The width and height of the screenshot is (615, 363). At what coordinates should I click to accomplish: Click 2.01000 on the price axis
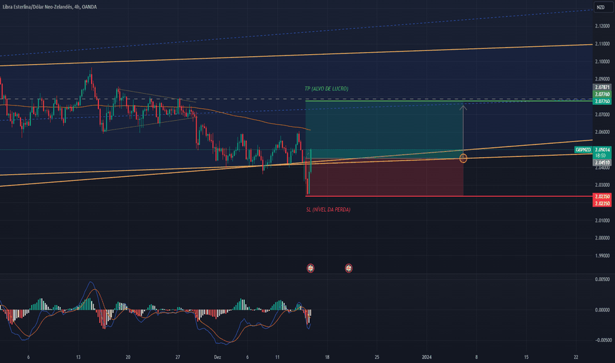click(602, 220)
